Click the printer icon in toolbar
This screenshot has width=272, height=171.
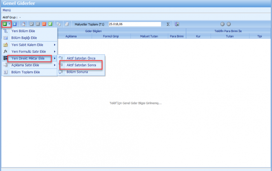[66, 24]
